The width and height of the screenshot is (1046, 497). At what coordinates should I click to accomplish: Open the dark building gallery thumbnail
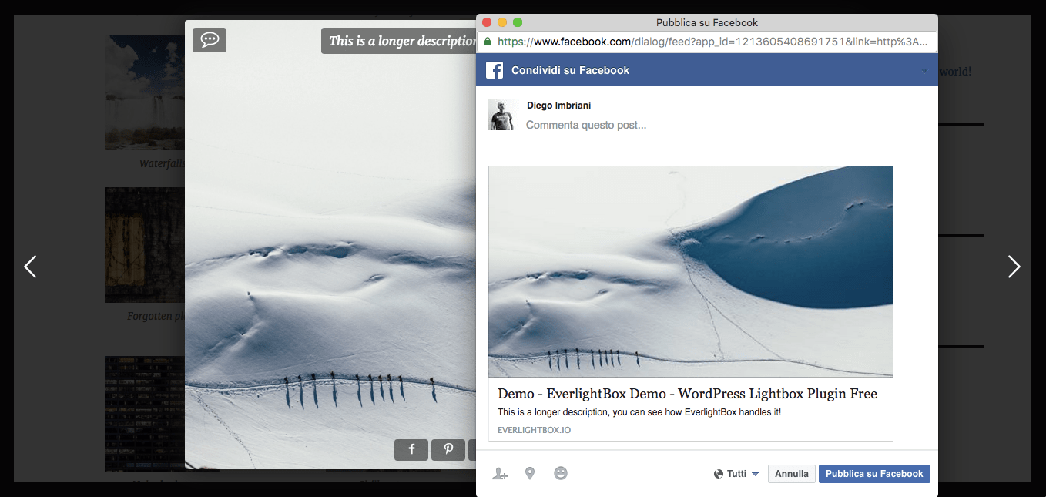(145, 413)
